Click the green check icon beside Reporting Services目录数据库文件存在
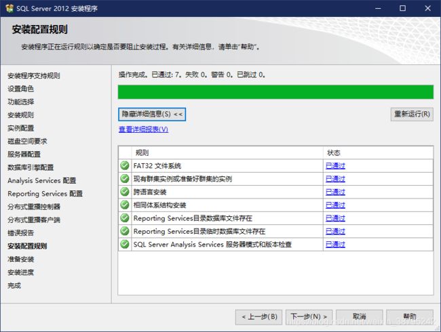441x332 pixels. [x=125, y=218]
